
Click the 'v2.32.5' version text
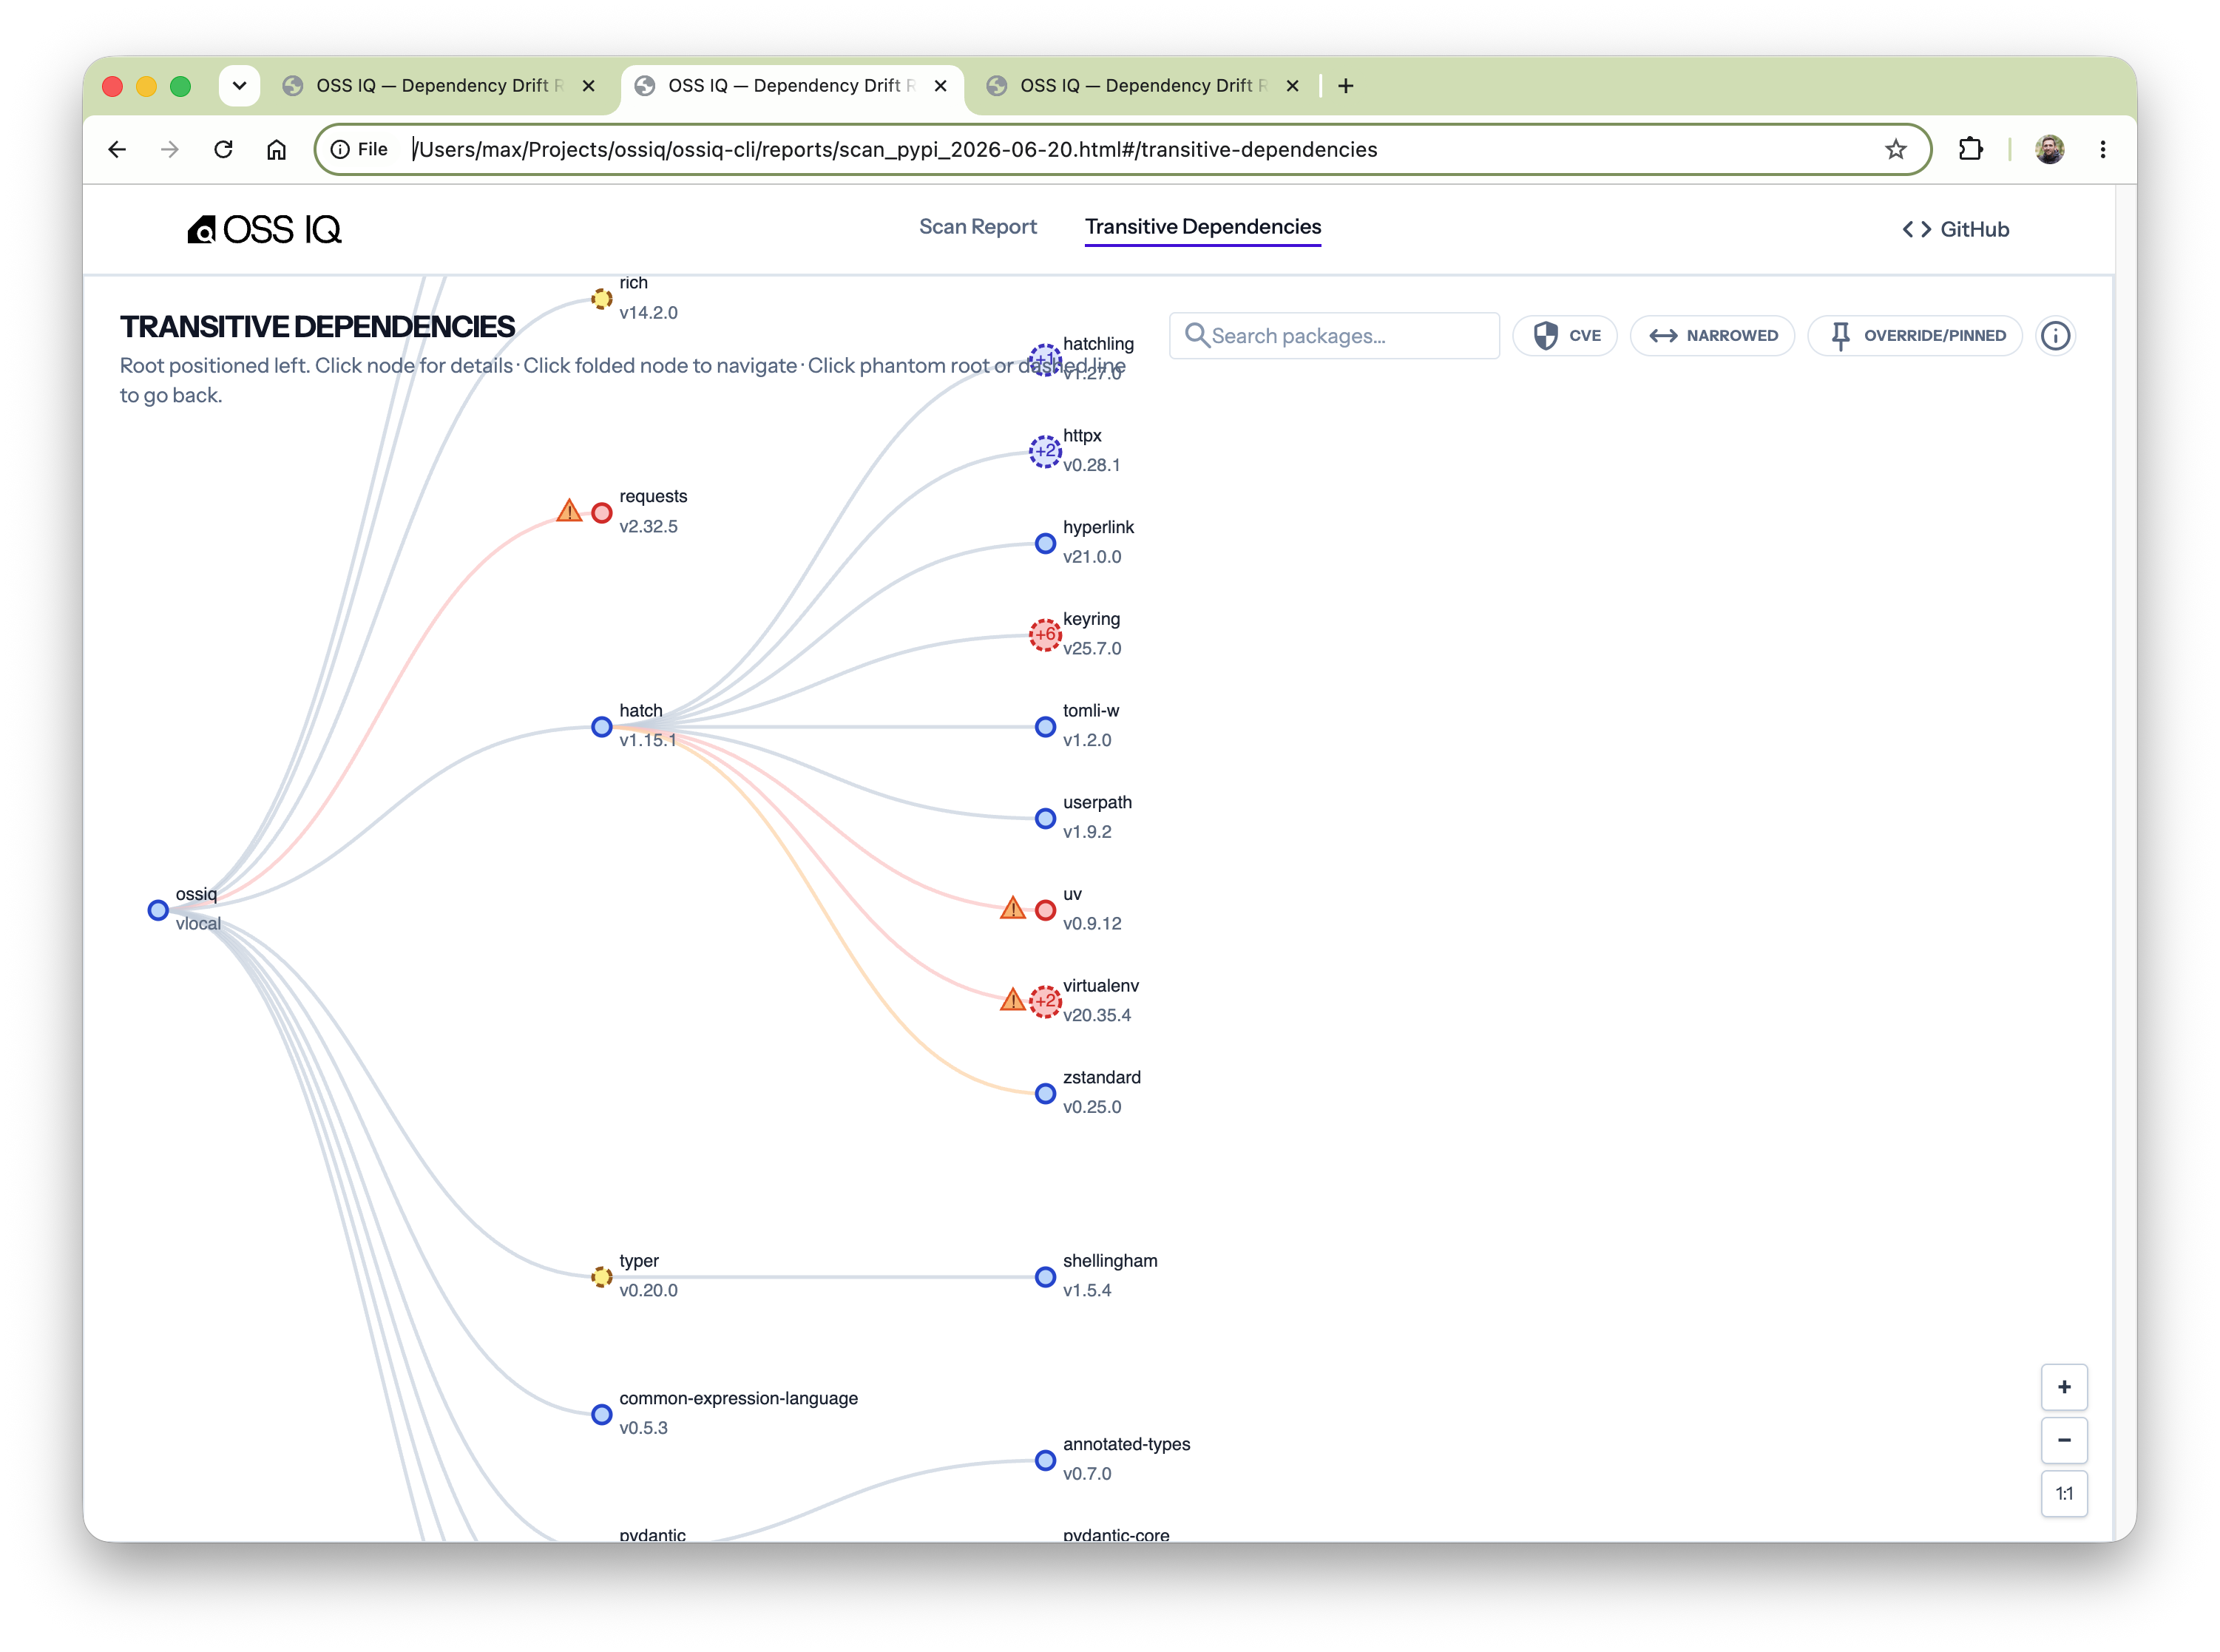click(x=648, y=527)
